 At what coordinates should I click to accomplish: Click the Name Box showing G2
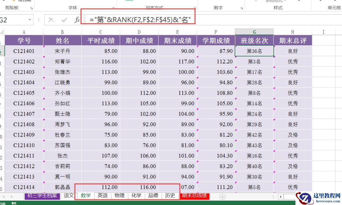pyautogui.click(x=14, y=20)
